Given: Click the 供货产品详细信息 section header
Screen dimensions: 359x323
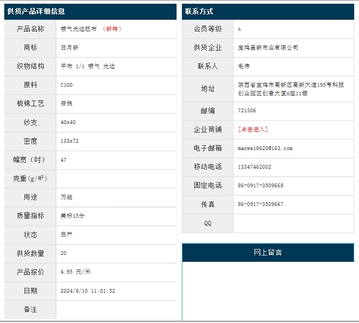Looking at the screenshot, I should (36, 11).
